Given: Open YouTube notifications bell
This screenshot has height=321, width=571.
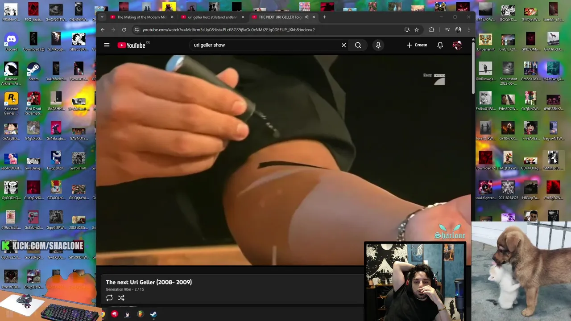Looking at the screenshot, I should tap(440, 45).
